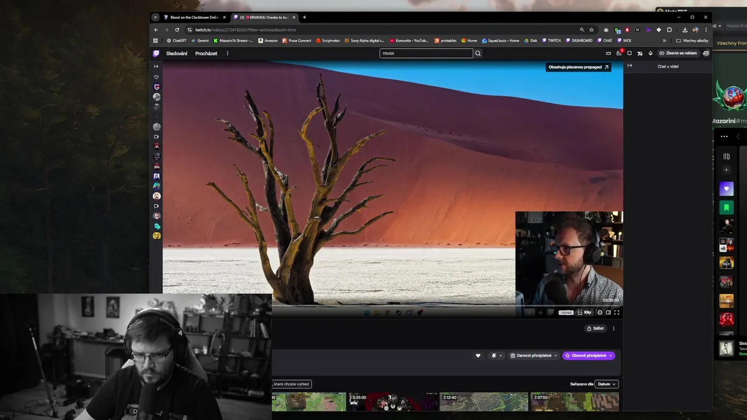Open Obsahuje placenou propagaci notice
This screenshot has height=420, width=747.
[x=578, y=67]
